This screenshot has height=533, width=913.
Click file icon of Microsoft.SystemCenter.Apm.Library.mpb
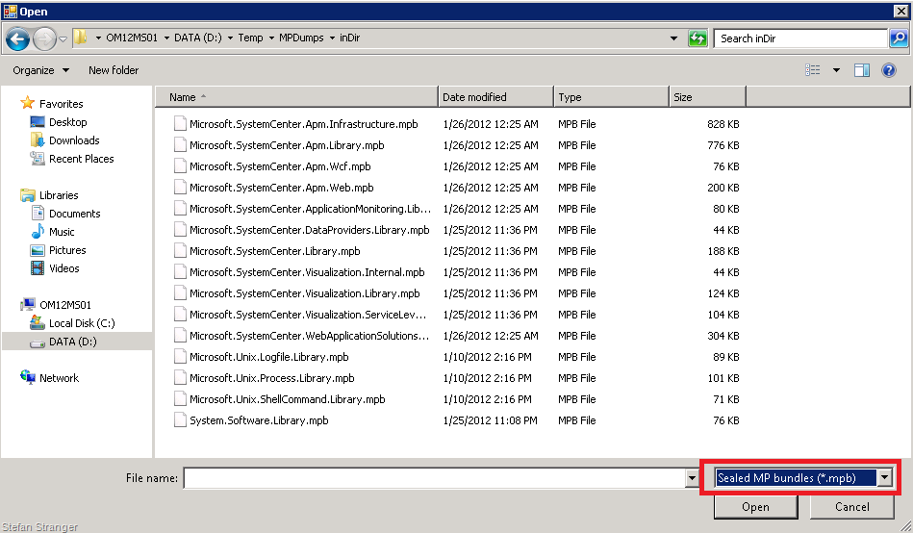click(180, 144)
